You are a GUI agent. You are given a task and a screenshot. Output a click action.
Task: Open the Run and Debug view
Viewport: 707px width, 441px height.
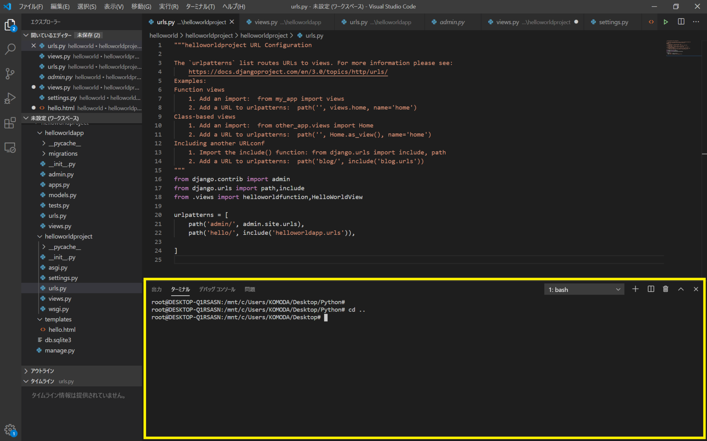pyautogui.click(x=10, y=98)
